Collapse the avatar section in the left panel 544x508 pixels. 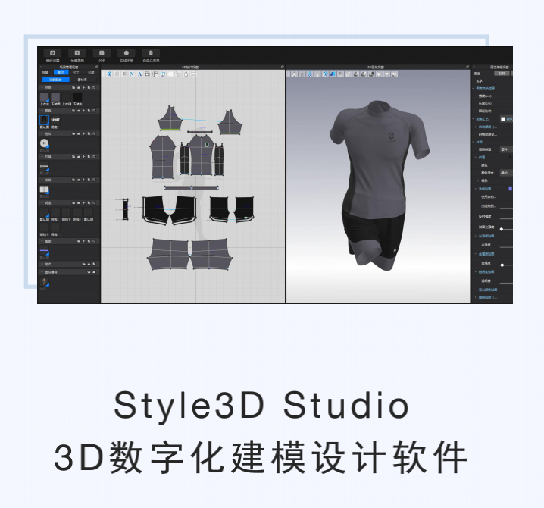tap(42, 272)
